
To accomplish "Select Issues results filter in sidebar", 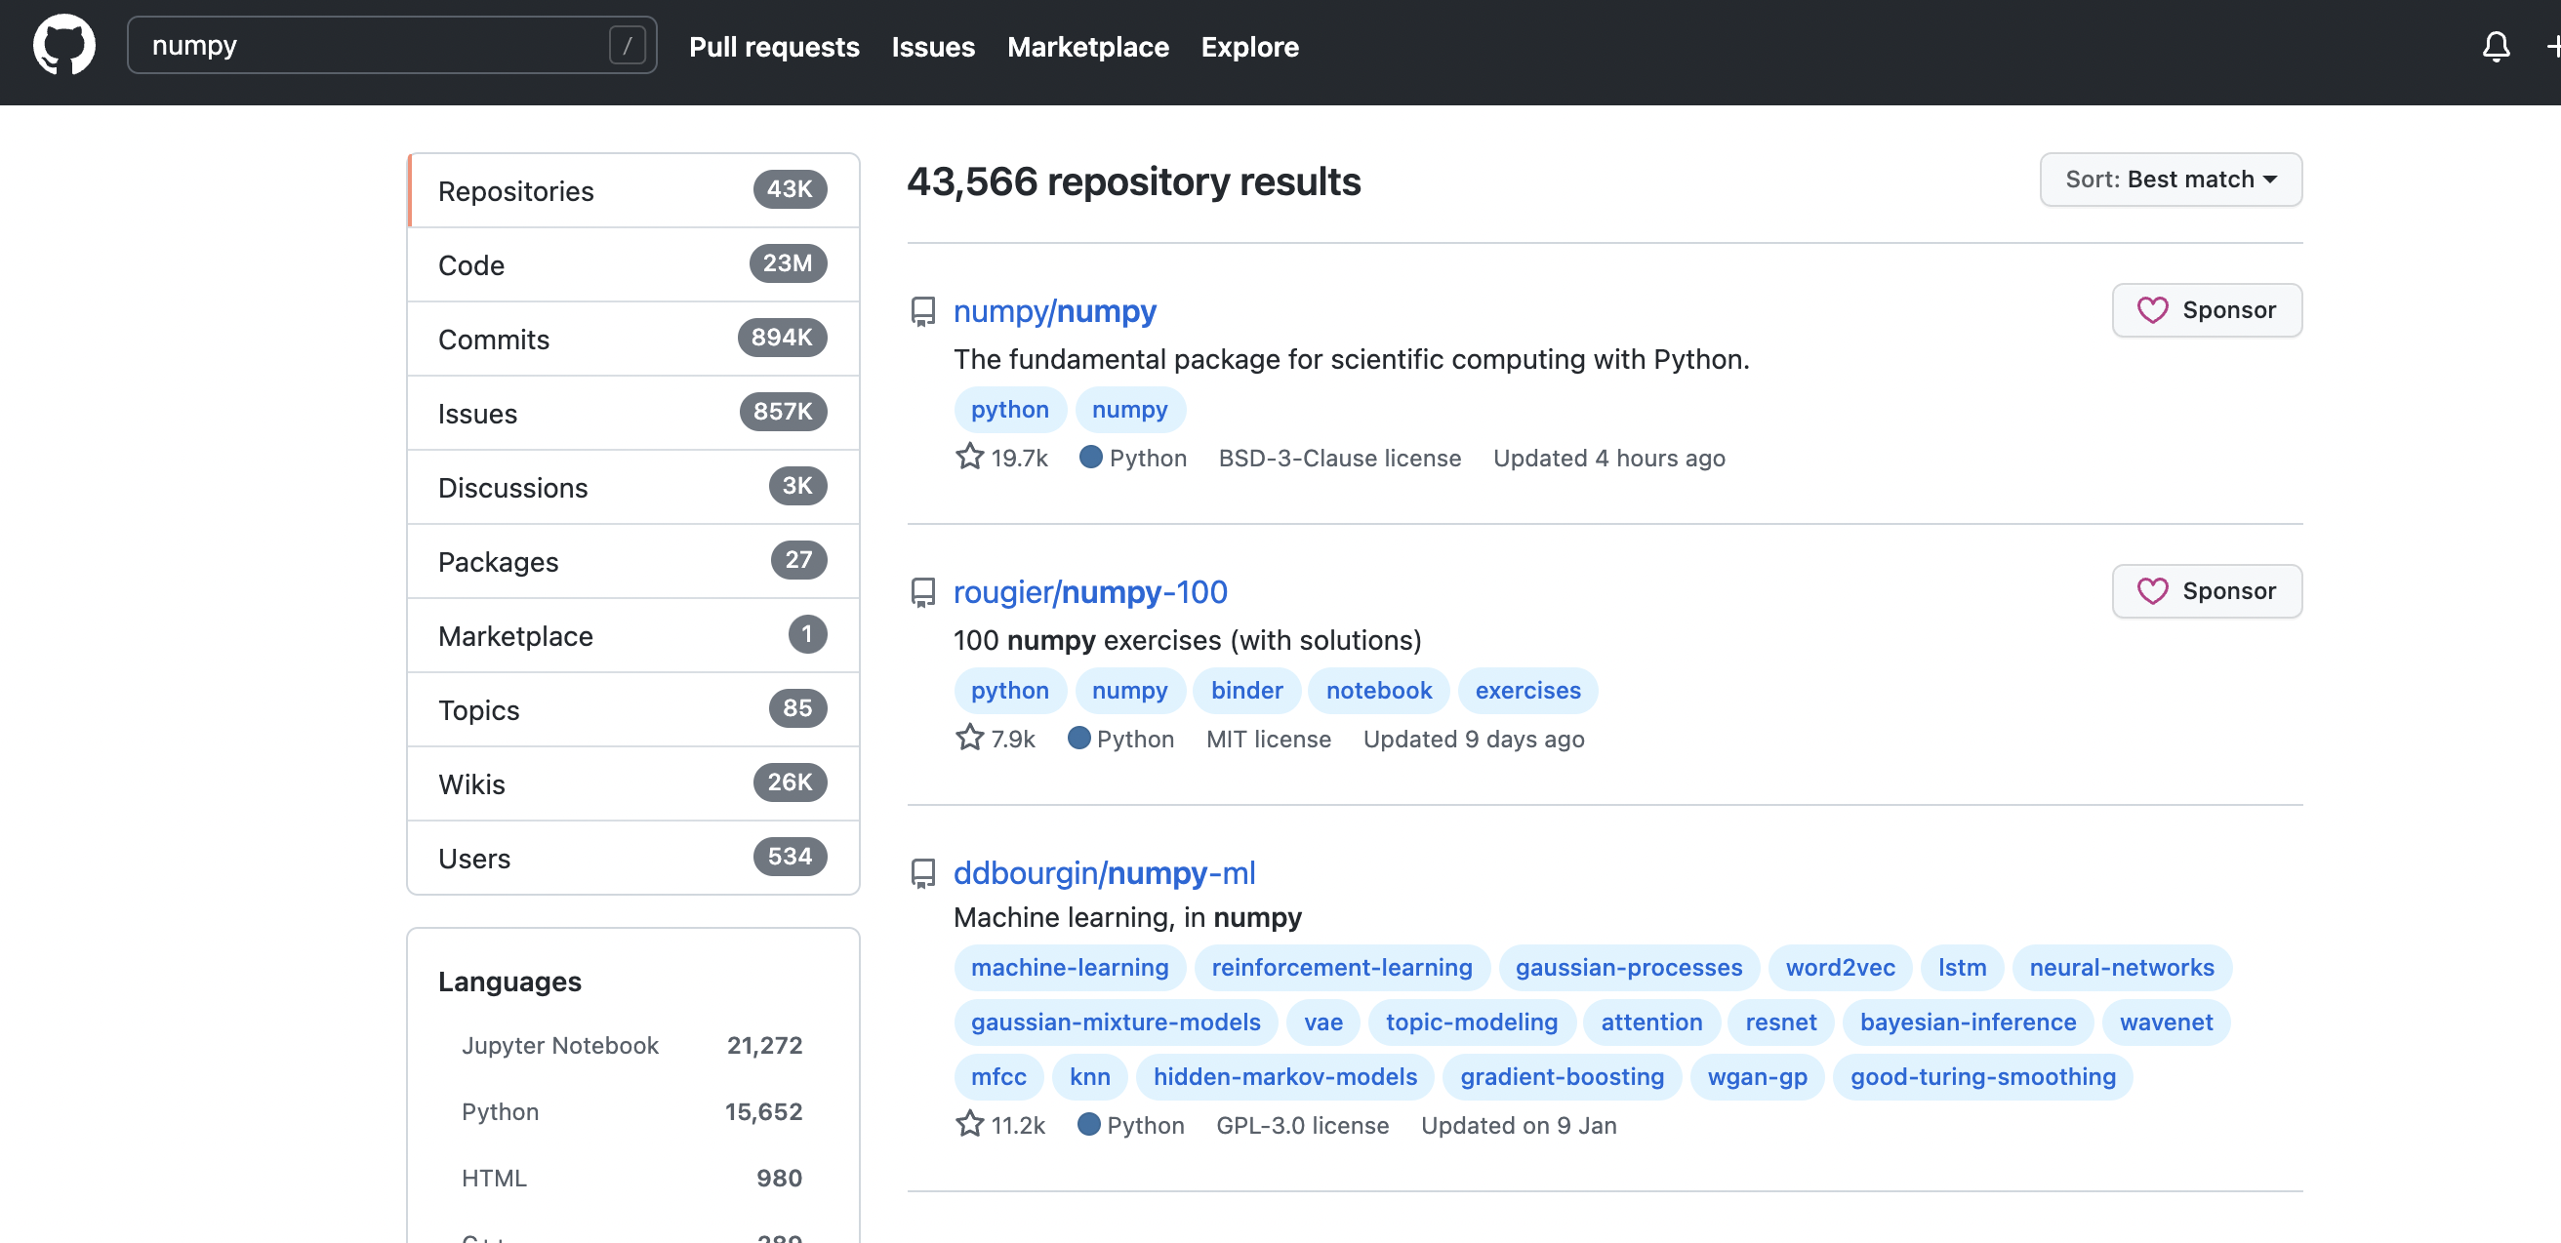I will point(633,414).
